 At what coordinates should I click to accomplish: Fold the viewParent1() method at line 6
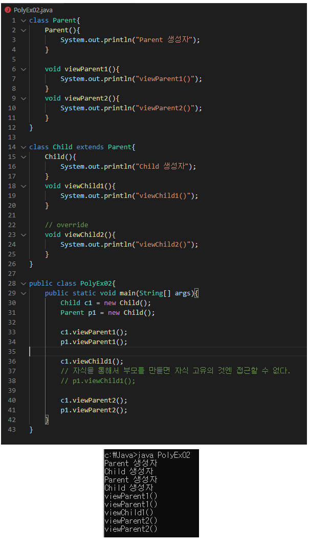[24, 69]
